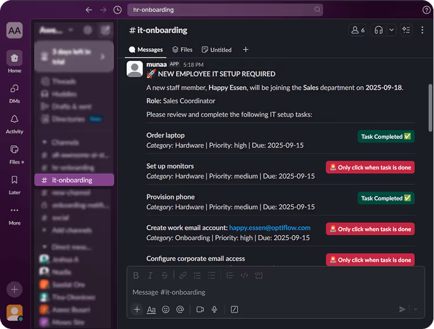Screen dimensions: 434x329
Task: Toggle bulleted list formatting
Action: tap(212, 275)
